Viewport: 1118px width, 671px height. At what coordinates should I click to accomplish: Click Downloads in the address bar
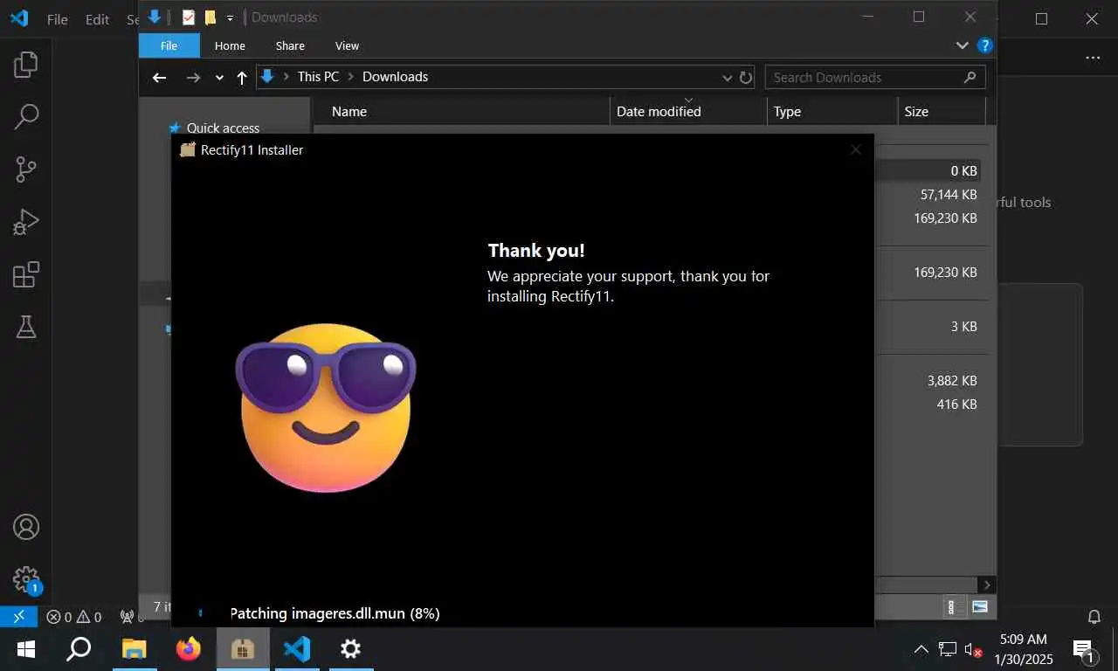coord(395,77)
